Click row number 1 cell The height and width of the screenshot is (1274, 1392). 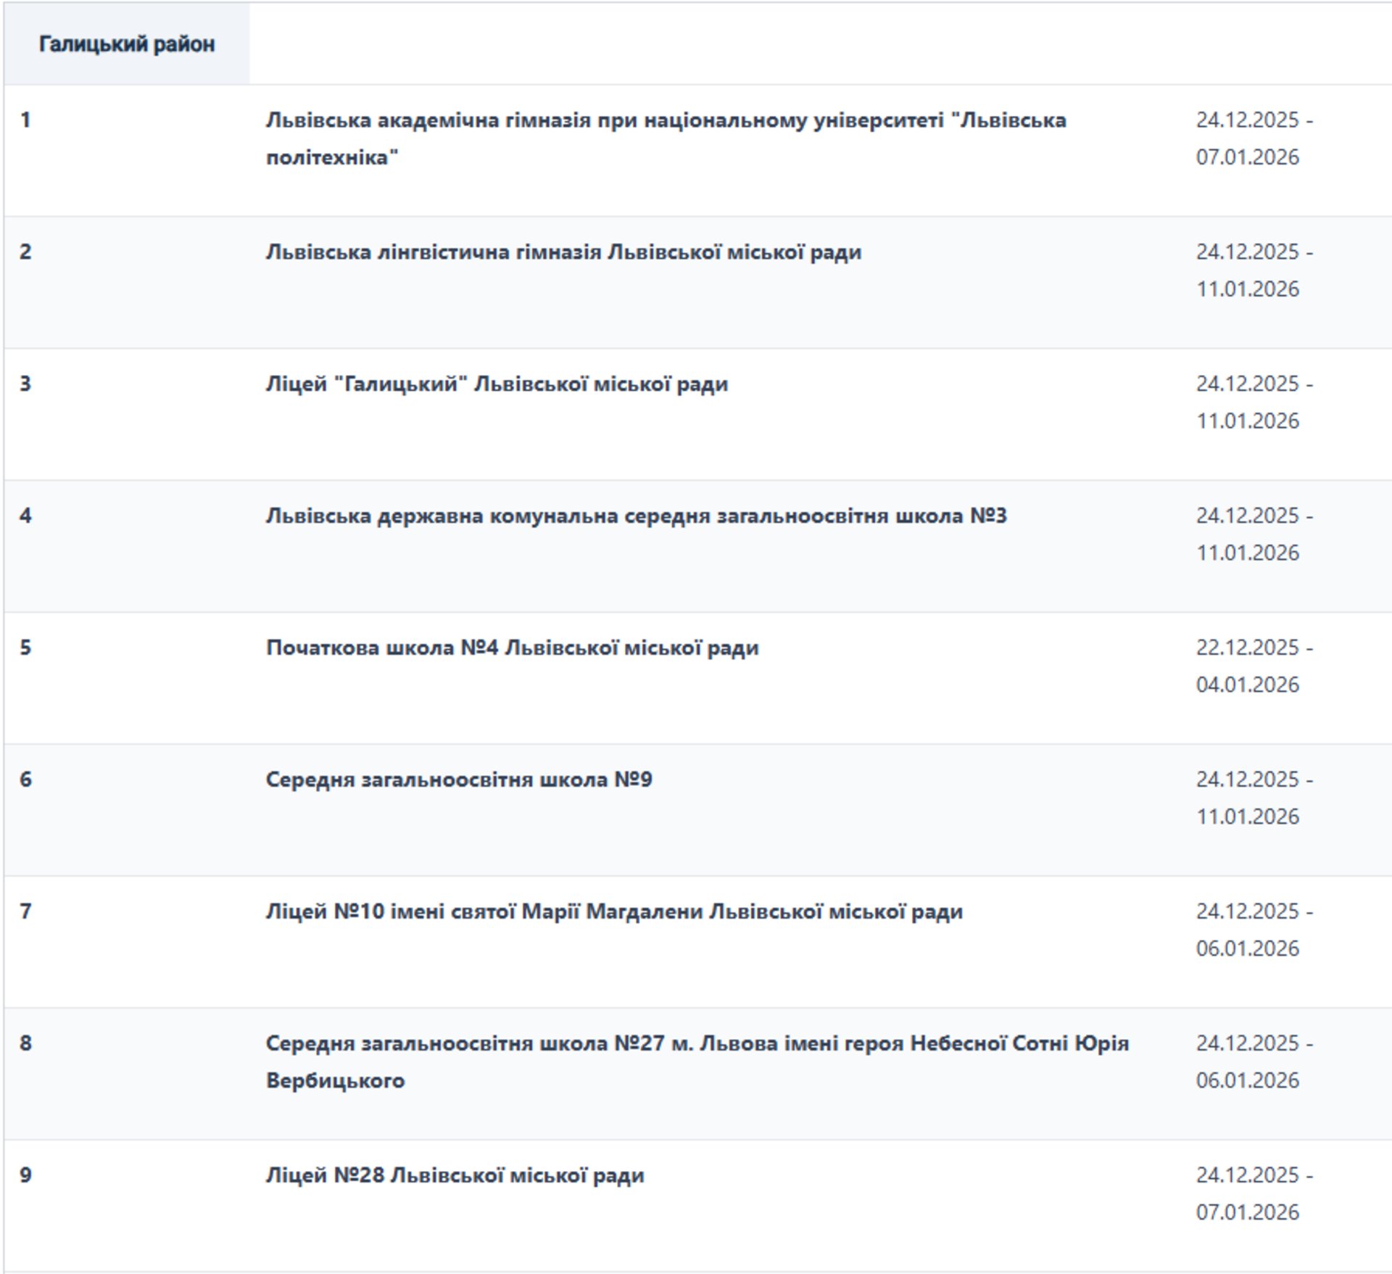(25, 120)
